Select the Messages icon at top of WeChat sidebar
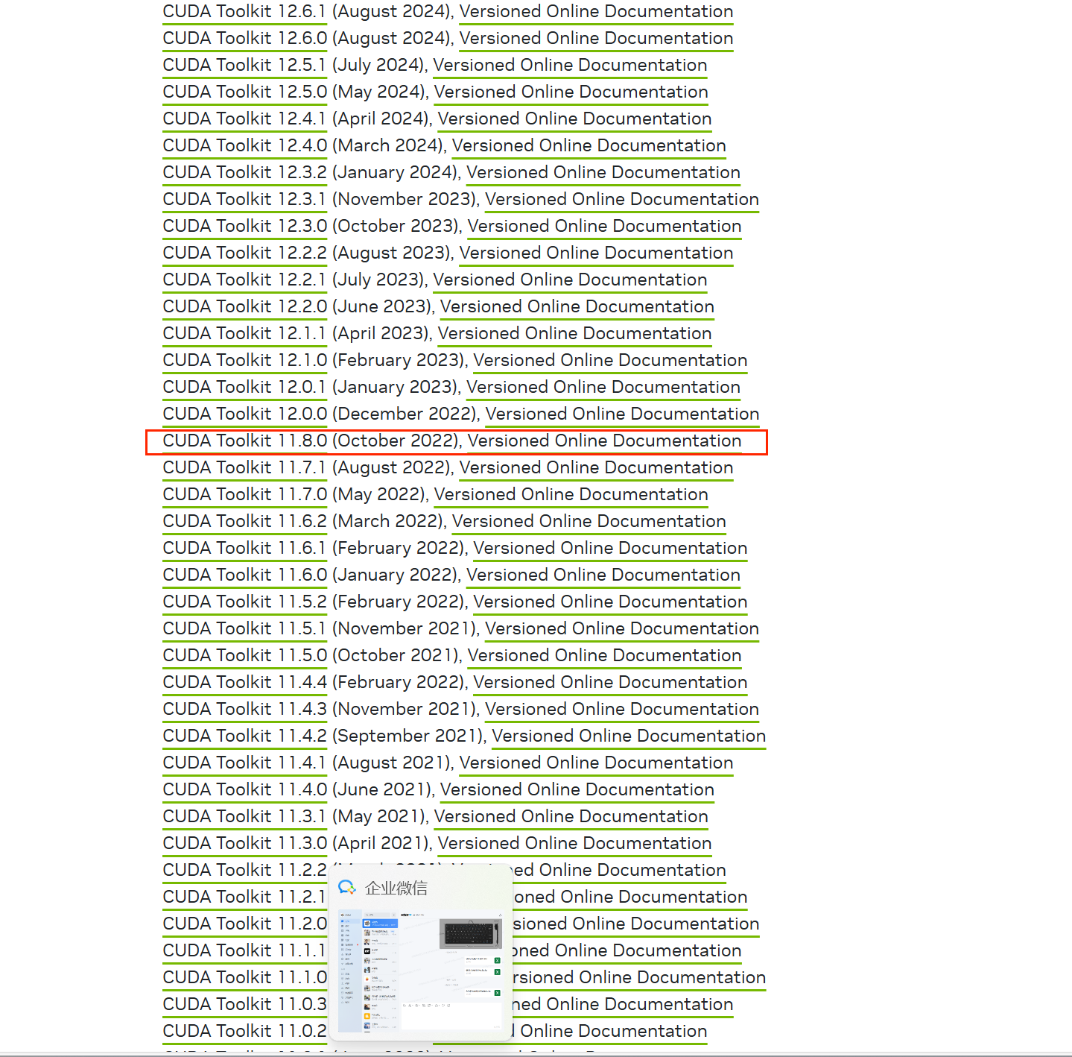Screen dimensions: 1072x1057 pyautogui.click(x=343, y=921)
